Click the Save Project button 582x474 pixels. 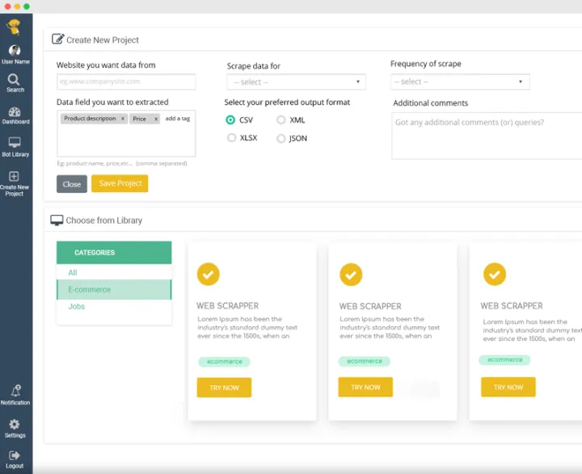click(120, 183)
